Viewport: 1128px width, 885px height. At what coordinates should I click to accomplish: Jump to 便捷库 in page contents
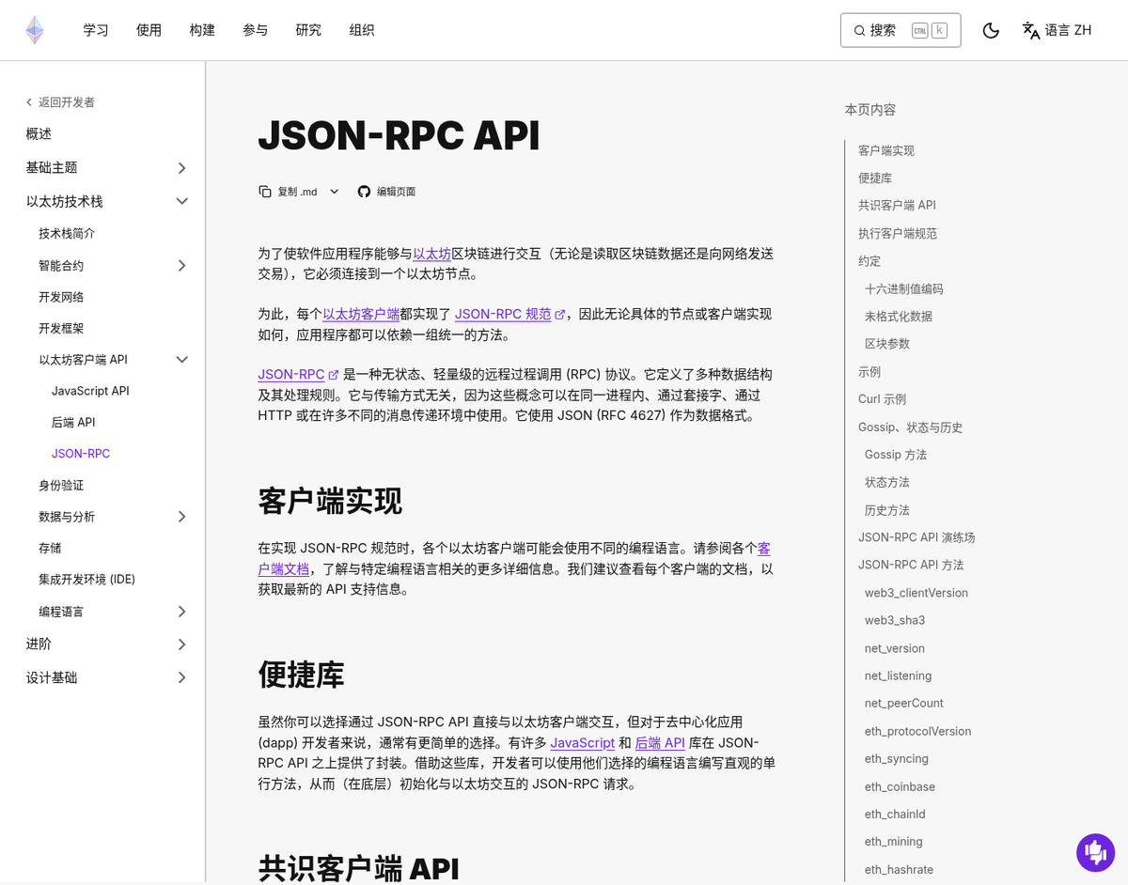click(875, 178)
